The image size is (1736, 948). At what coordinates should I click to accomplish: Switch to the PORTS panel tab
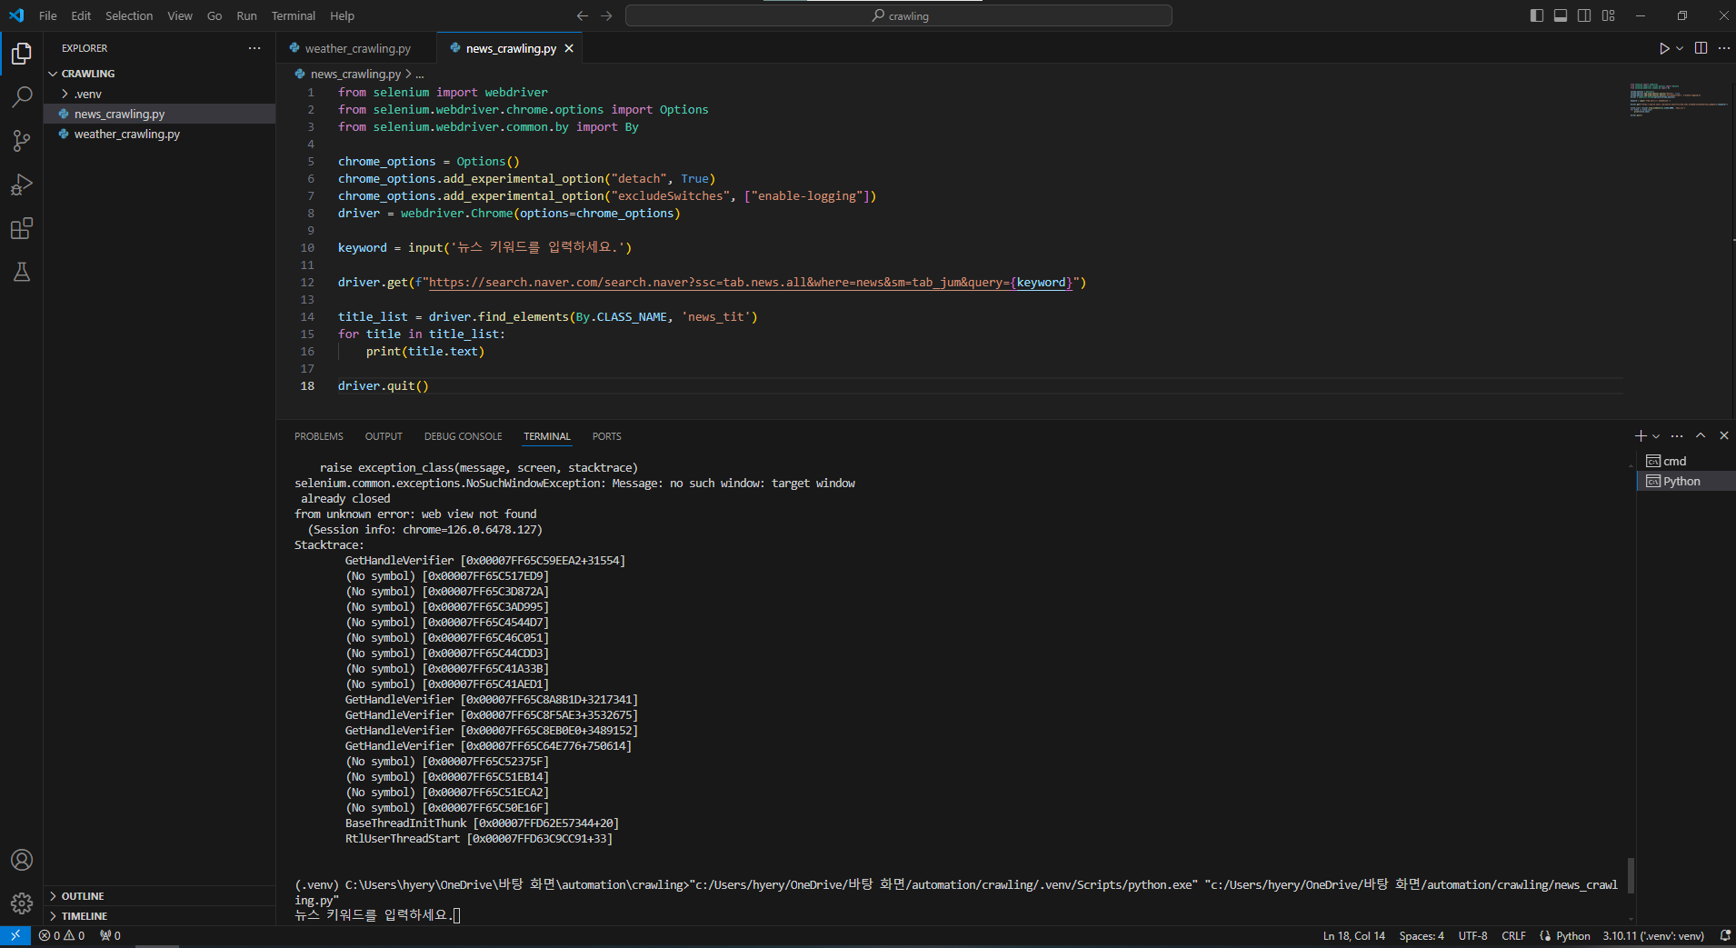607,436
